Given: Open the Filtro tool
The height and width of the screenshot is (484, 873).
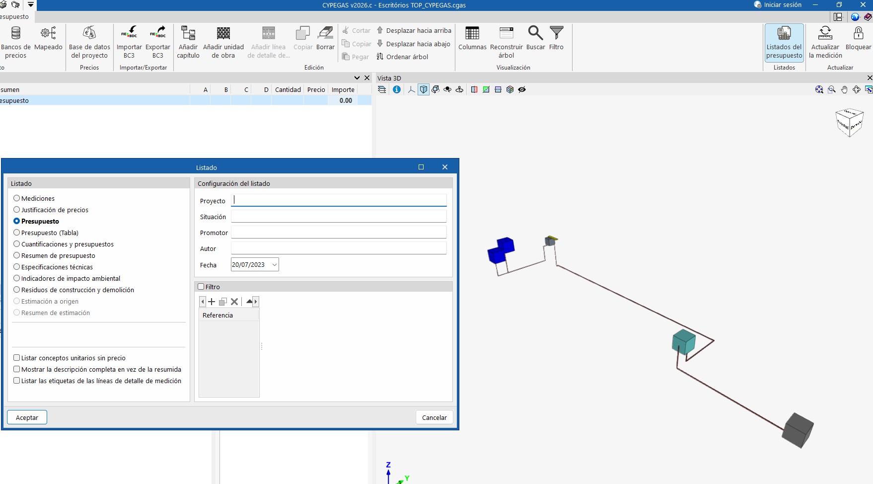Looking at the screenshot, I should [556, 38].
